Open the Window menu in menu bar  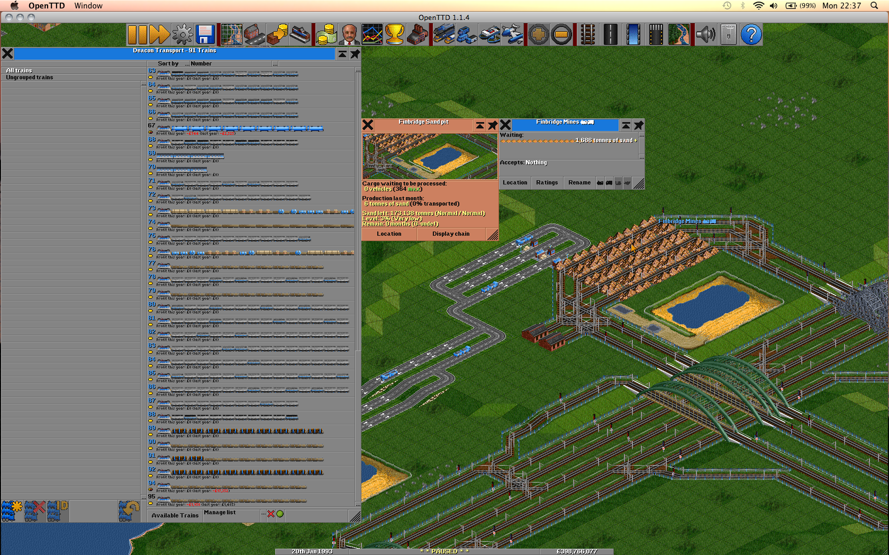(x=88, y=6)
